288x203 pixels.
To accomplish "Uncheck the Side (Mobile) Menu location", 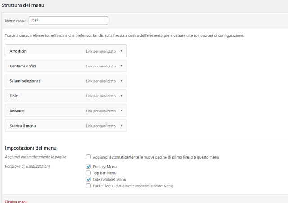I will click(x=88, y=179).
